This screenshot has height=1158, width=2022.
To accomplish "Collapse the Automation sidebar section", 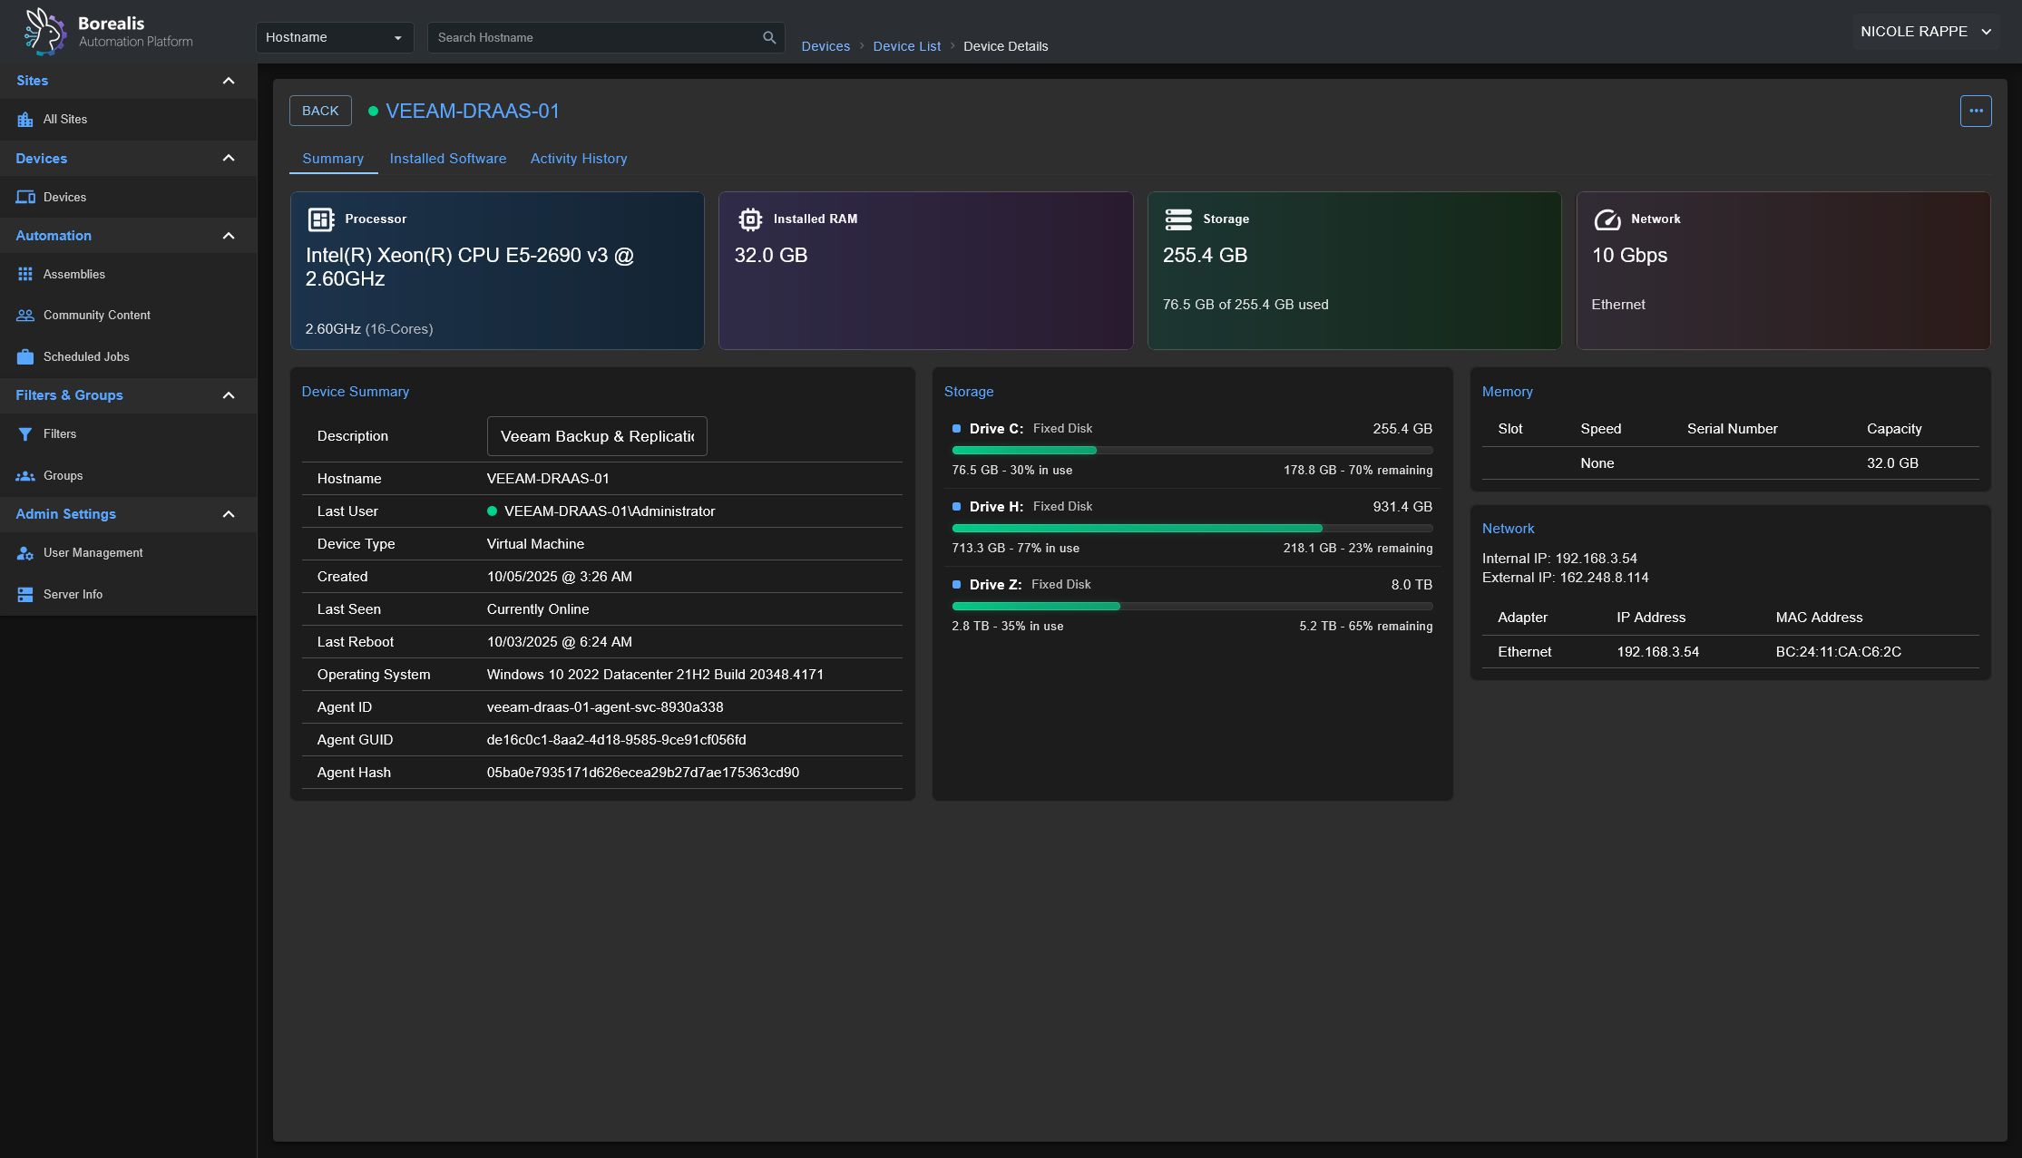I will click(229, 236).
